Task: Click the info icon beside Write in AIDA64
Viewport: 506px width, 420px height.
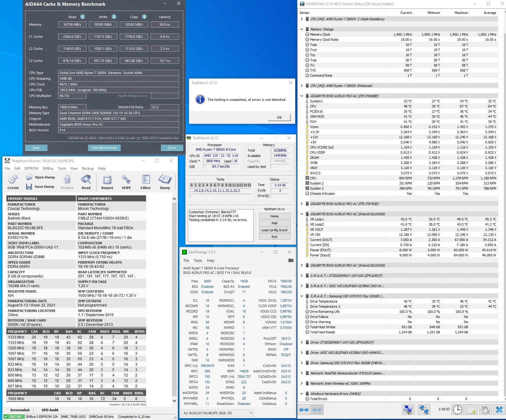Action: (x=114, y=17)
